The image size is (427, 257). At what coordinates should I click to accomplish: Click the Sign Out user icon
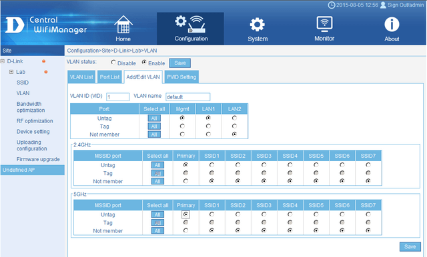383,5
